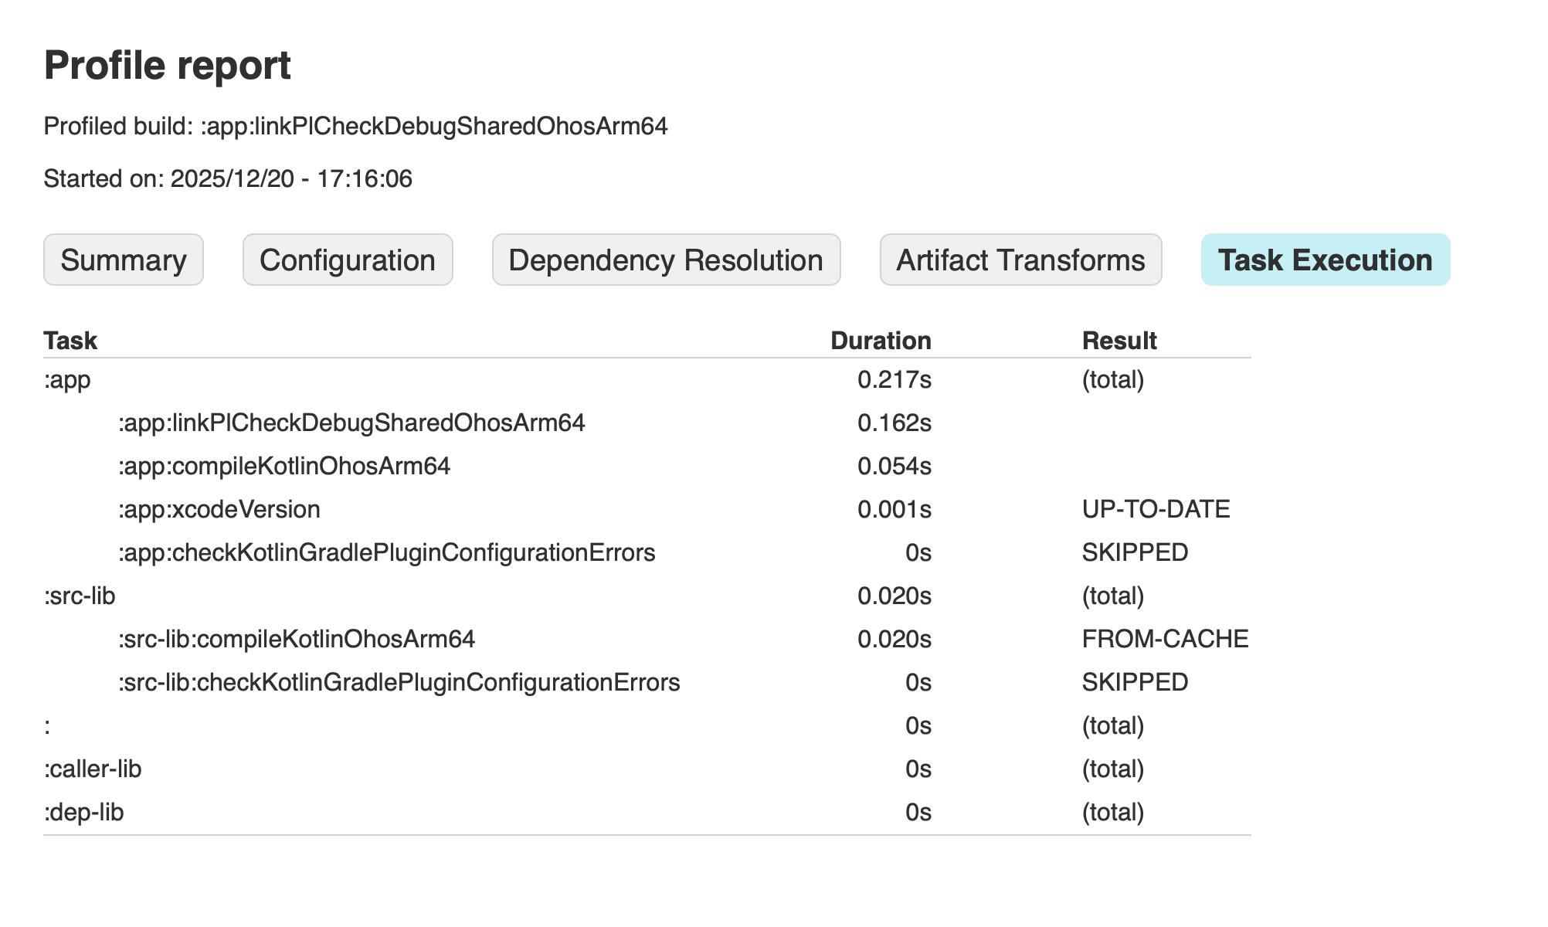Click the :src-lib project row
The height and width of the screenshot is (927, 1548).
pyautogui.click(x=80, y=596)
